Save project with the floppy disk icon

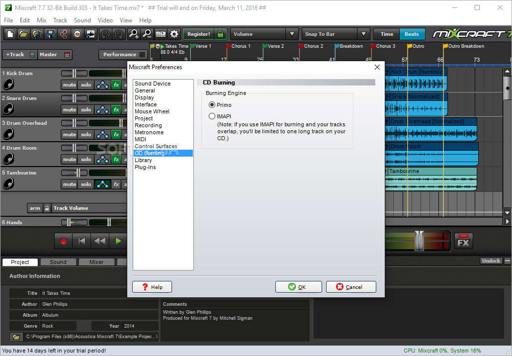(50, 34)
